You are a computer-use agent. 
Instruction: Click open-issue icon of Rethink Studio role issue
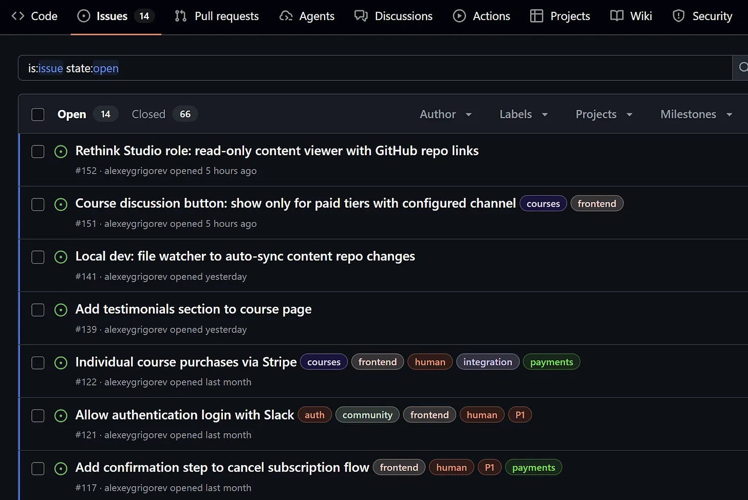click(x=61, y=152)
